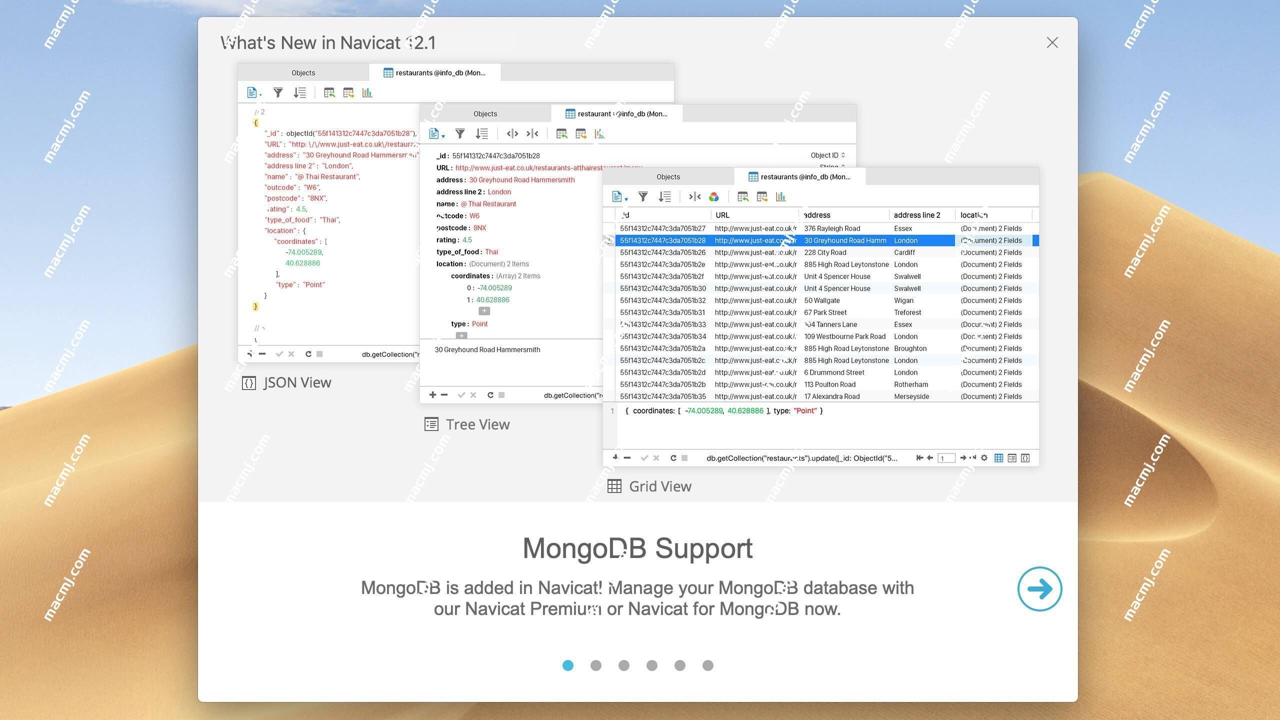The image size is (1280, 720).
Task: Switch to JSON view icon in footer
Action: [1025, 458]
